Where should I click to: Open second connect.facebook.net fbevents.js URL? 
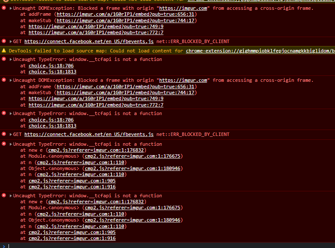click(x=89, y=135)
